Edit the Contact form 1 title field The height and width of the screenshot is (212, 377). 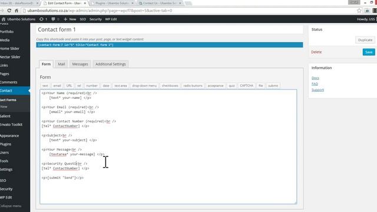click(x=170, y=29)
